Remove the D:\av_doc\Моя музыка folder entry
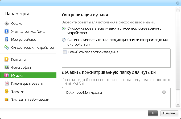The height and width of the screenshot is (119, 181). pos(164,92)
